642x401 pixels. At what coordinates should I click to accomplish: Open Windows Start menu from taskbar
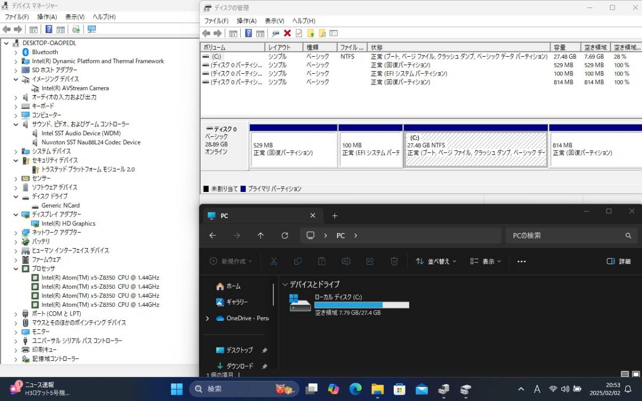pyautogui.click(x=177, y=389)
